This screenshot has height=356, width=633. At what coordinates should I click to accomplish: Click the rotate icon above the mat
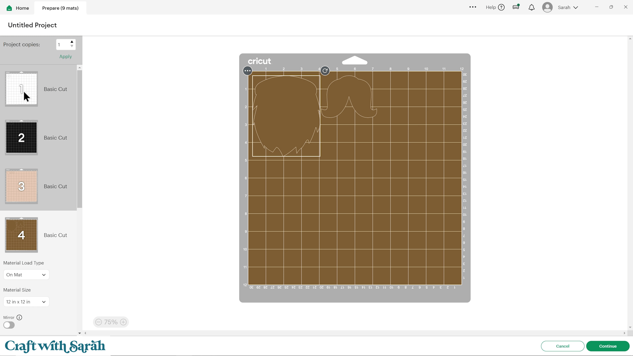tap(325, 71)
